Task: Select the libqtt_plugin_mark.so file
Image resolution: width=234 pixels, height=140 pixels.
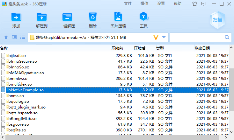Action: [x=26, y=107]
